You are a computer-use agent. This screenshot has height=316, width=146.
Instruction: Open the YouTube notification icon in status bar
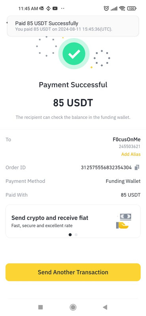(x=55, y=8)
